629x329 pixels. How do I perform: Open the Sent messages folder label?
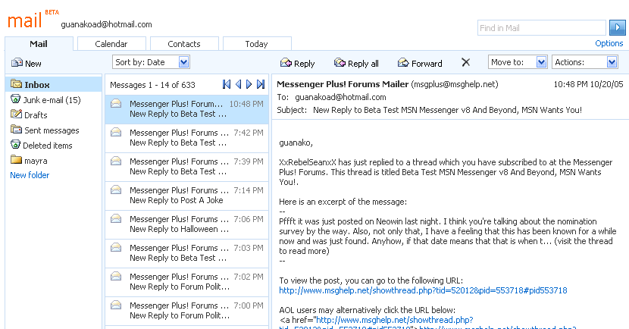52,130
